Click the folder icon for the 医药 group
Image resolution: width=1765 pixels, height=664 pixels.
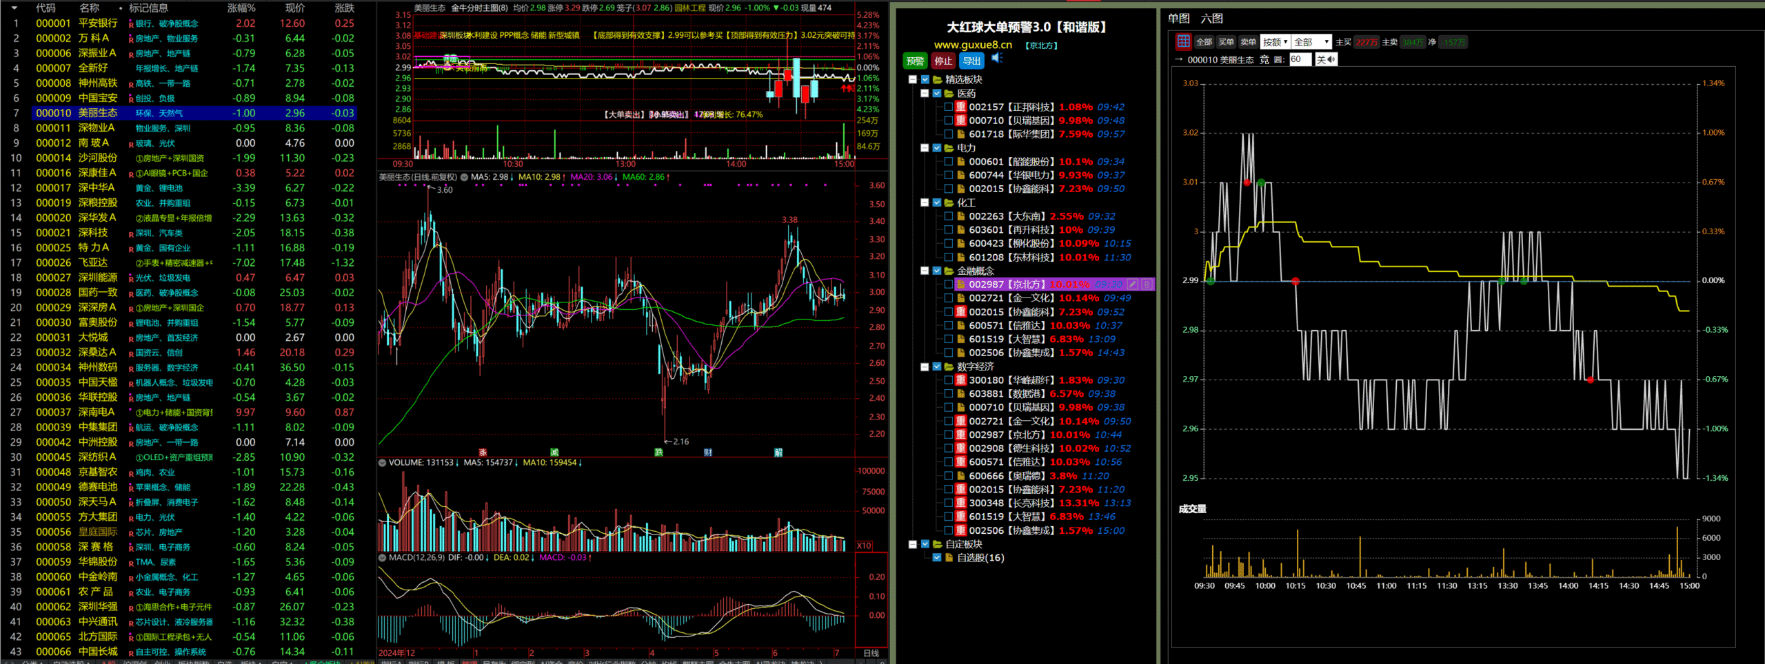point(949,94)
